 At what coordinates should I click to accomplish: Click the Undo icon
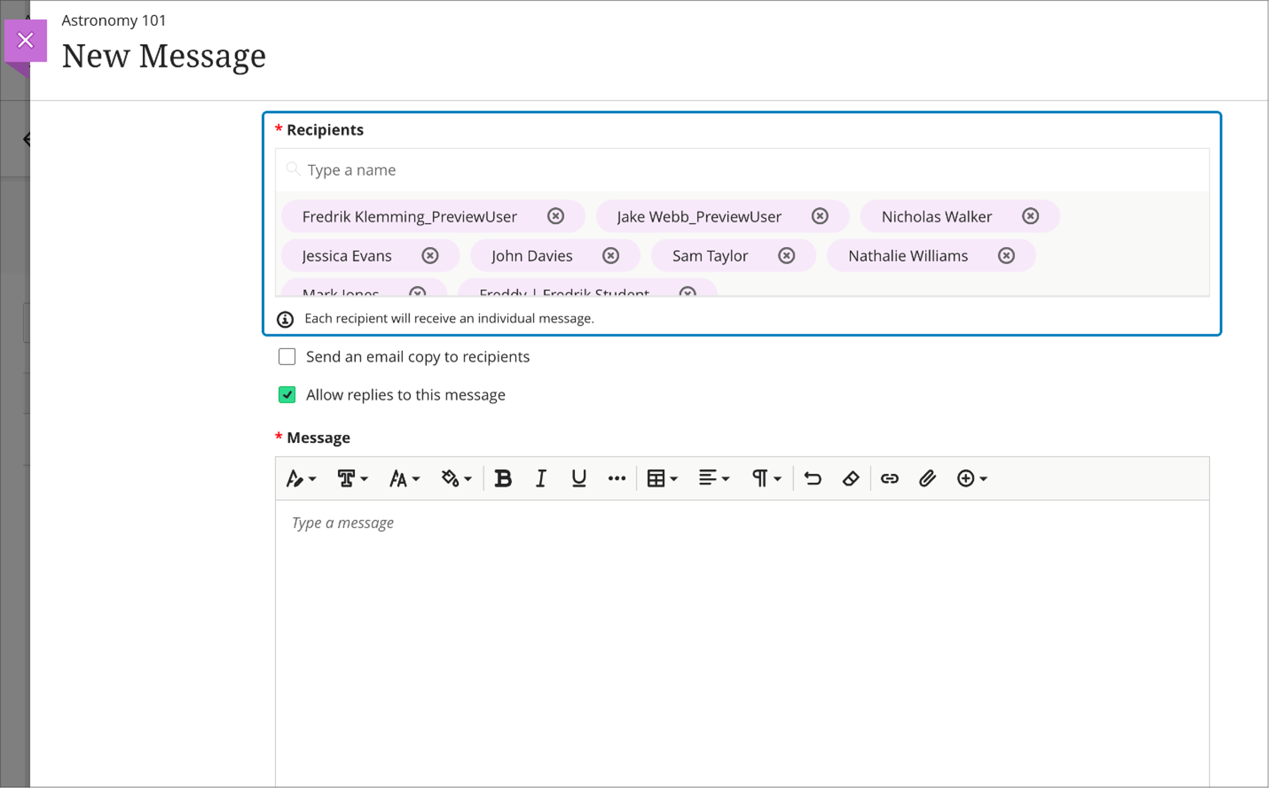pos(812,478)
